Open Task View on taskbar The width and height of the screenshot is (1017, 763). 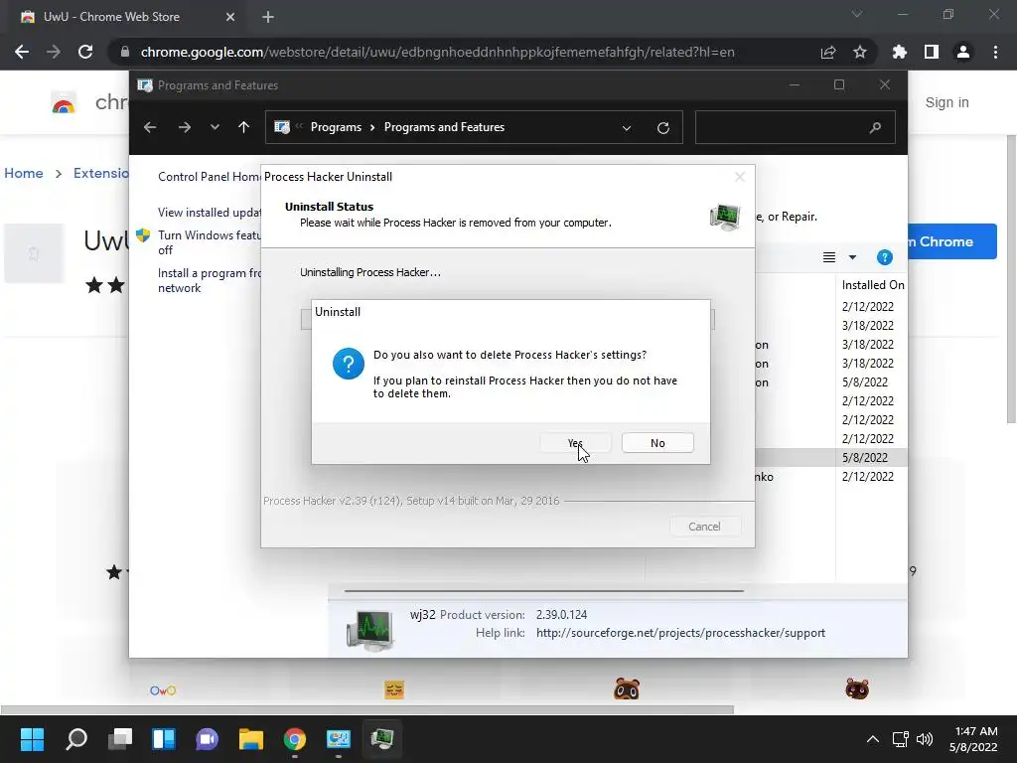pyautogui.click(x=120, y=738)
